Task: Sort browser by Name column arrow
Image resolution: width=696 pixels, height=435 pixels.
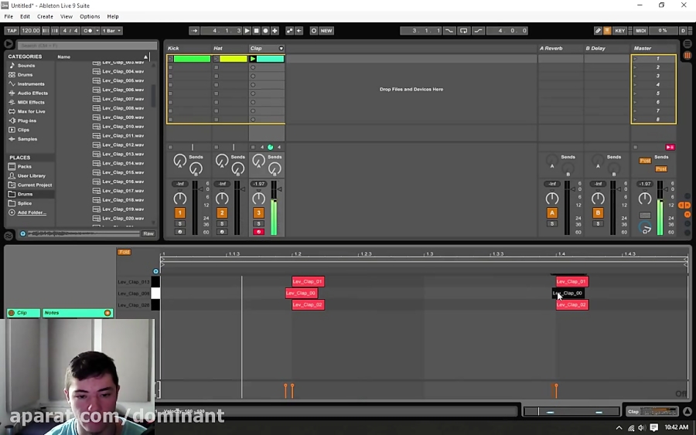Action: point(145,56)
